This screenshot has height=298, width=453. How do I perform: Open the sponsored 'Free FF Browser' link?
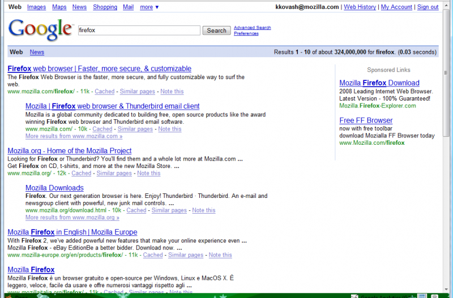[x=366, y=120]
